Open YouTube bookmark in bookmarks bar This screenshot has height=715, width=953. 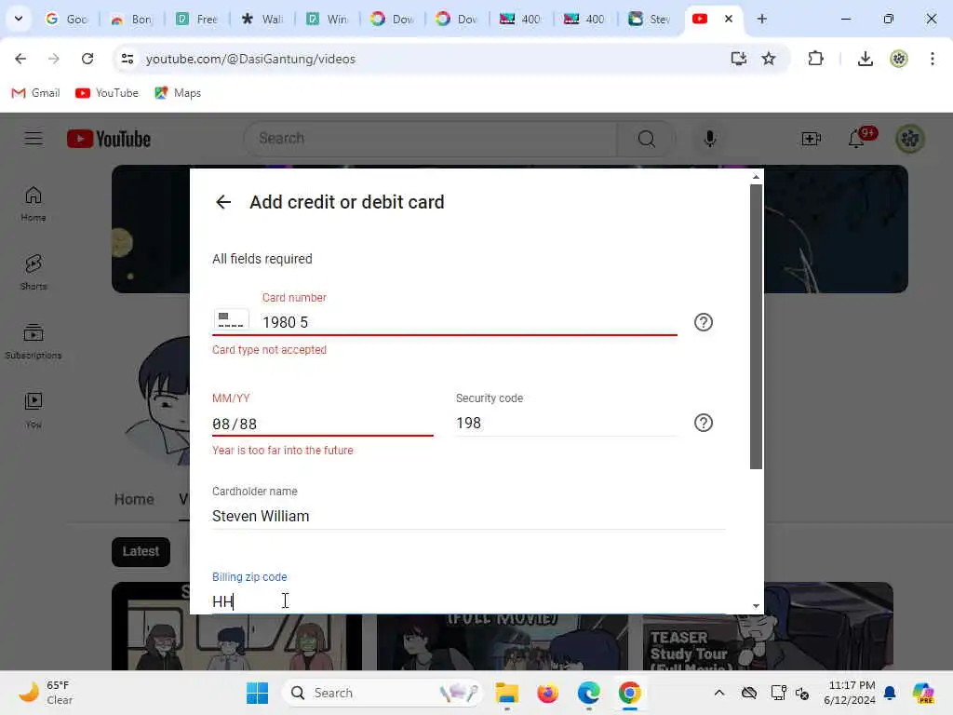pyautogui.click(x=107, y=93)
